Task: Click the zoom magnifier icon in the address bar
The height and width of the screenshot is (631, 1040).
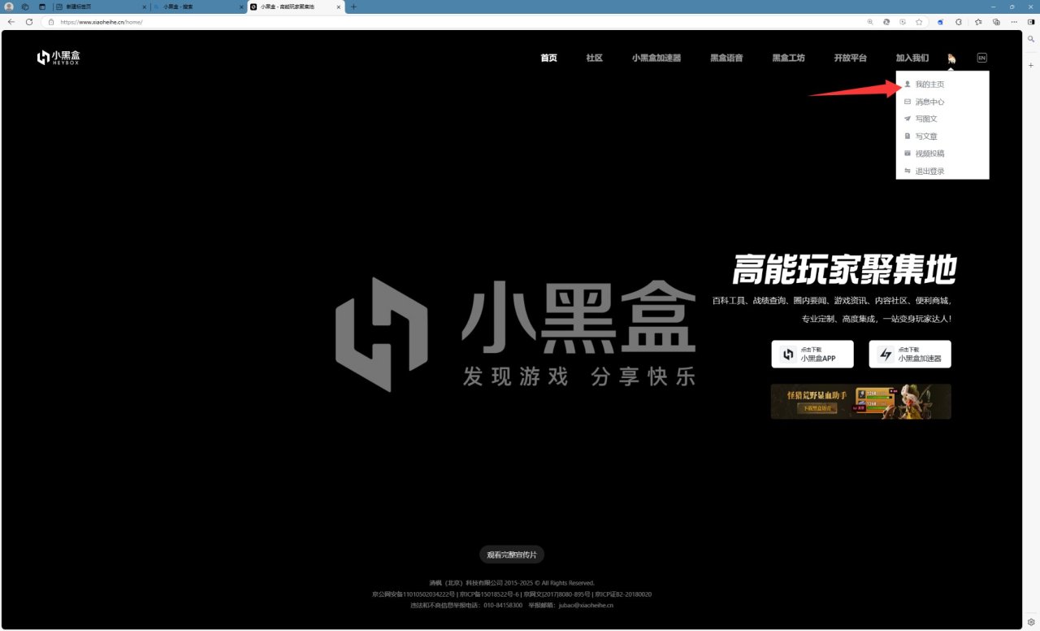Action: click(x=870, y=22)
